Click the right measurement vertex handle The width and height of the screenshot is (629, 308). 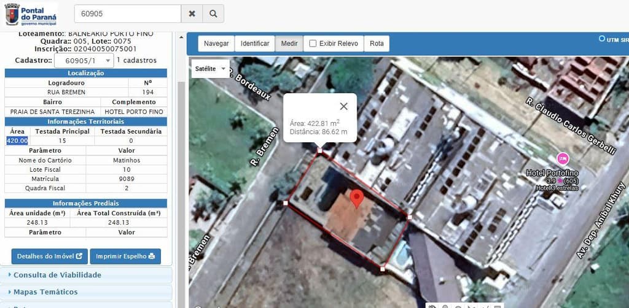click(x=410, y=217)
